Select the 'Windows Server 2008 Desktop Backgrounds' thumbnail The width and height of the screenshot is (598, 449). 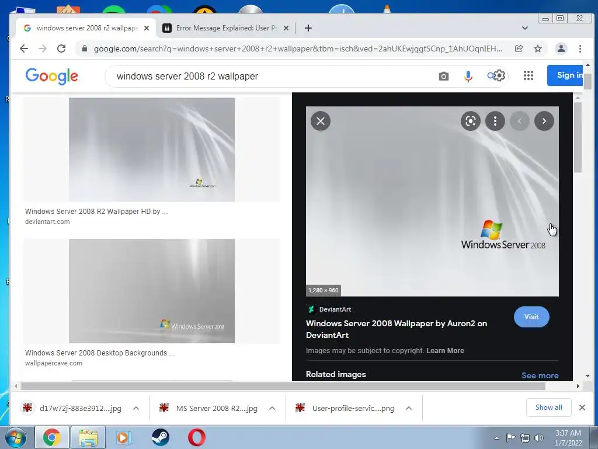[x=152, y=291]
